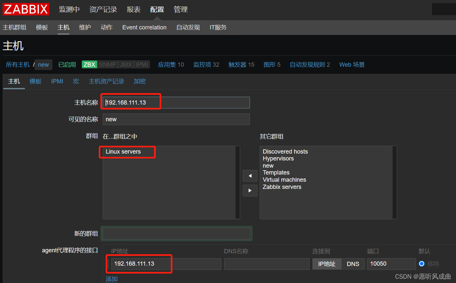Go to 维护 submenu
This screenshot has width=456, height=283.
pyautogui.click(x=85, y=27)
